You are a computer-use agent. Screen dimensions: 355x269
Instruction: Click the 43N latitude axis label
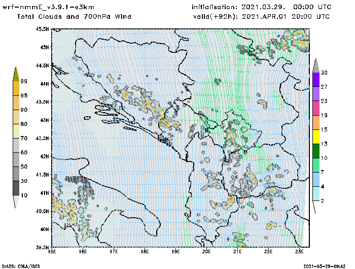pos(45,120)
